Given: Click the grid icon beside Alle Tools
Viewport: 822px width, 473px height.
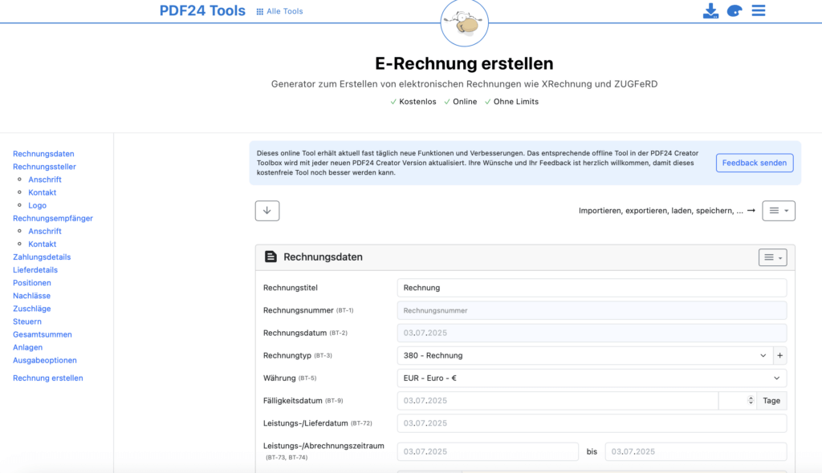Looking at the screenshot, I should (260, 11).
